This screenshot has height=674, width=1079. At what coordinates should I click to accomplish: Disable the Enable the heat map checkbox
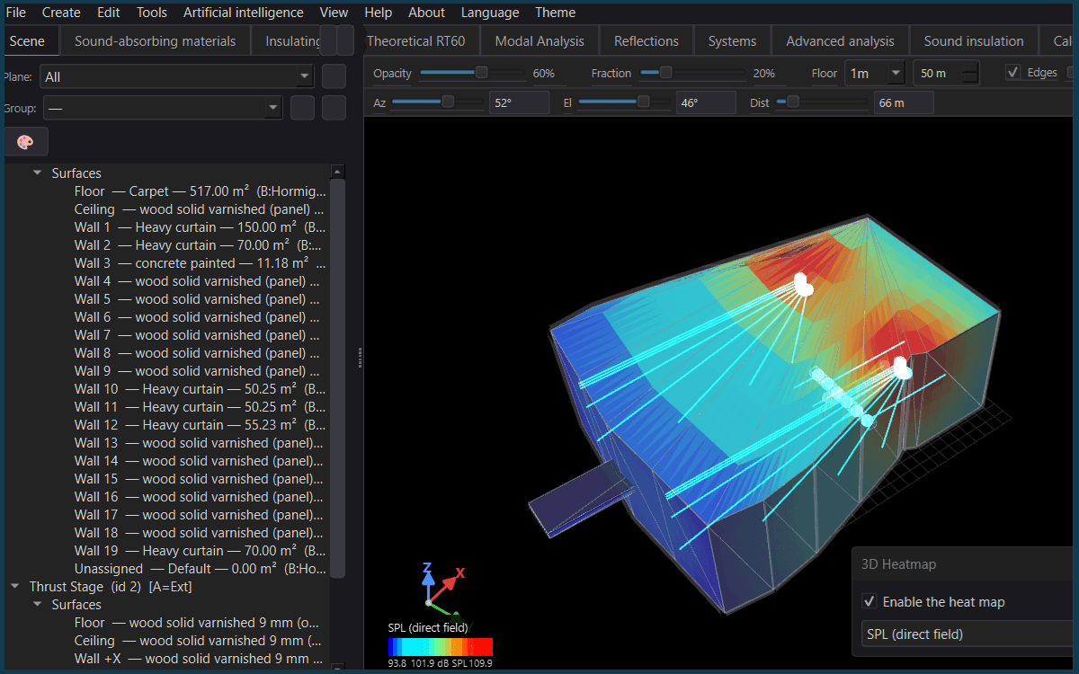pos(869,602)
